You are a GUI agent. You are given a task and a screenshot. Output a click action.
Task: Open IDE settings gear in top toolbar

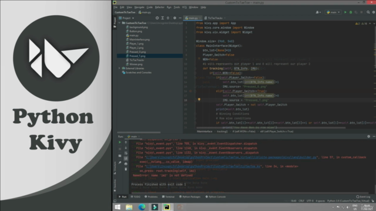(x=374, y=12)
